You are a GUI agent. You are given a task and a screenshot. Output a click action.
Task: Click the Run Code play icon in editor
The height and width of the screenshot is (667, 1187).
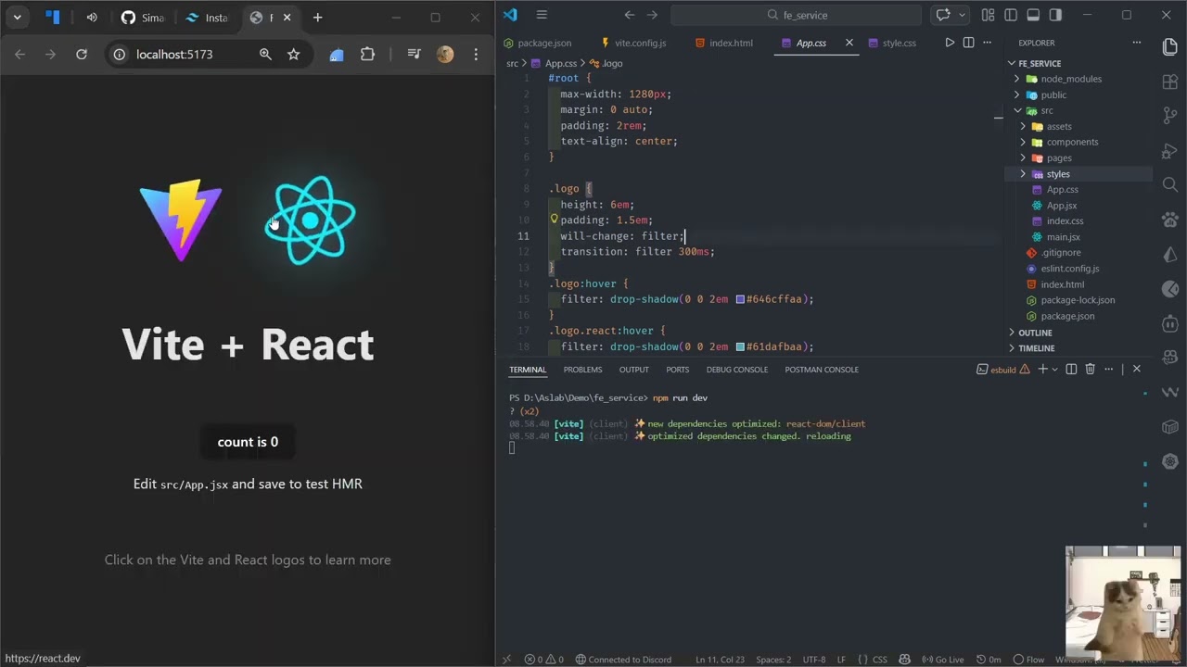[x=950, y=43]
